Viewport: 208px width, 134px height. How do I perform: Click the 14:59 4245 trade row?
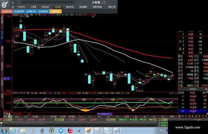coord(192,93)
